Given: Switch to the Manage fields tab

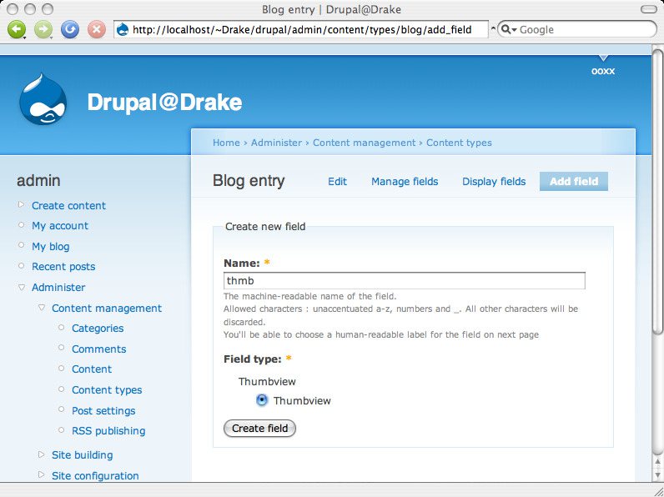Looking at the screenshot, I should click(x=405, y=182).
